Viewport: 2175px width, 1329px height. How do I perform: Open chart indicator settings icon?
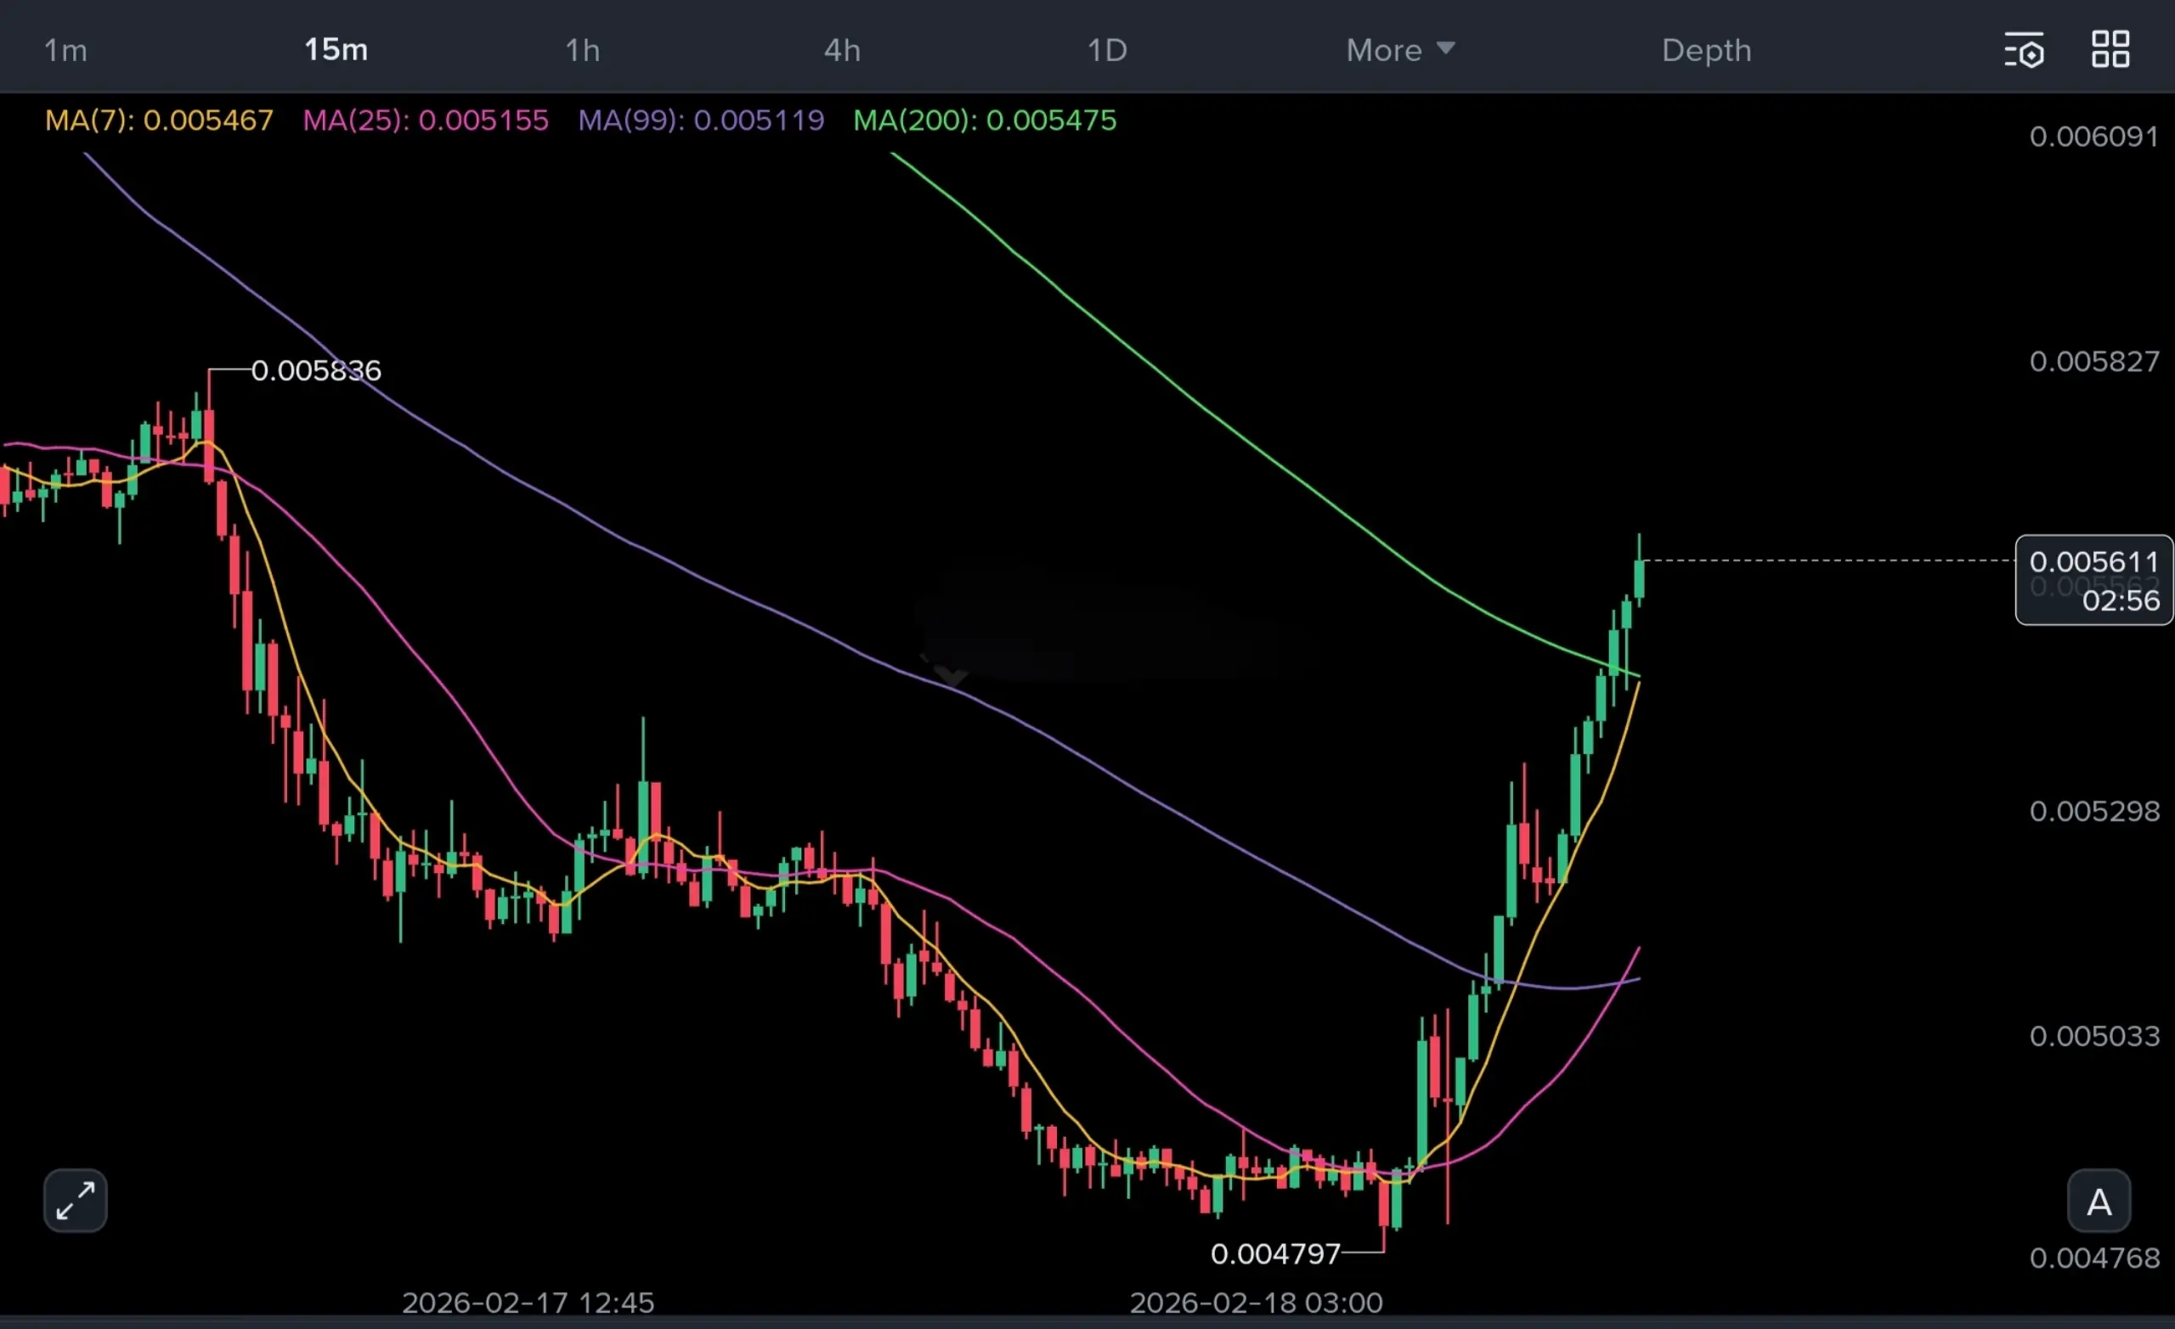(2023, 50)
